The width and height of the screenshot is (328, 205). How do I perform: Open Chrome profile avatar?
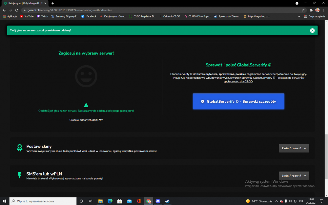point(317,10)
